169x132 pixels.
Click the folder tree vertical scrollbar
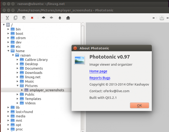[83, 77]
